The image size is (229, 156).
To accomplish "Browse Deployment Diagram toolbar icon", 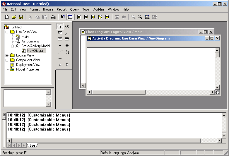I will pyautogui.click(x=107, y=17).
